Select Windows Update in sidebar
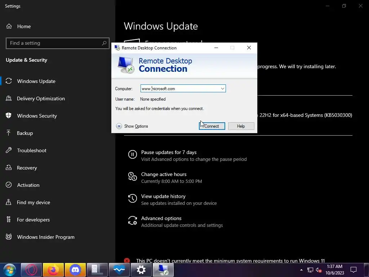Screen dimensions: 369x277 pyautogui.click(x=36, y=81)
